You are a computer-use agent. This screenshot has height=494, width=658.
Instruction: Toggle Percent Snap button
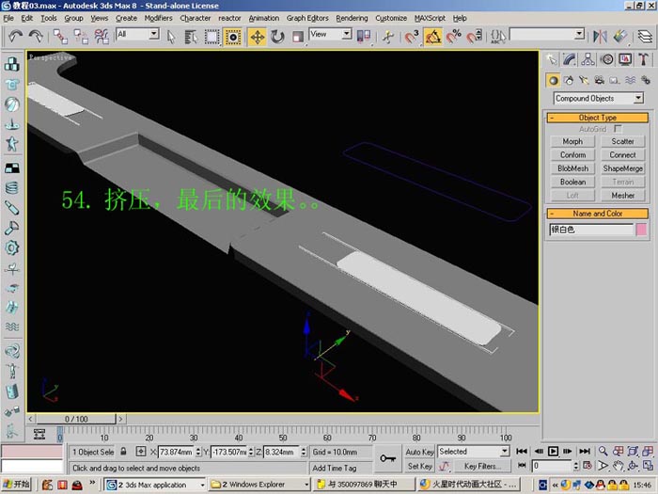pyautogui.click(x=454, y=37)
